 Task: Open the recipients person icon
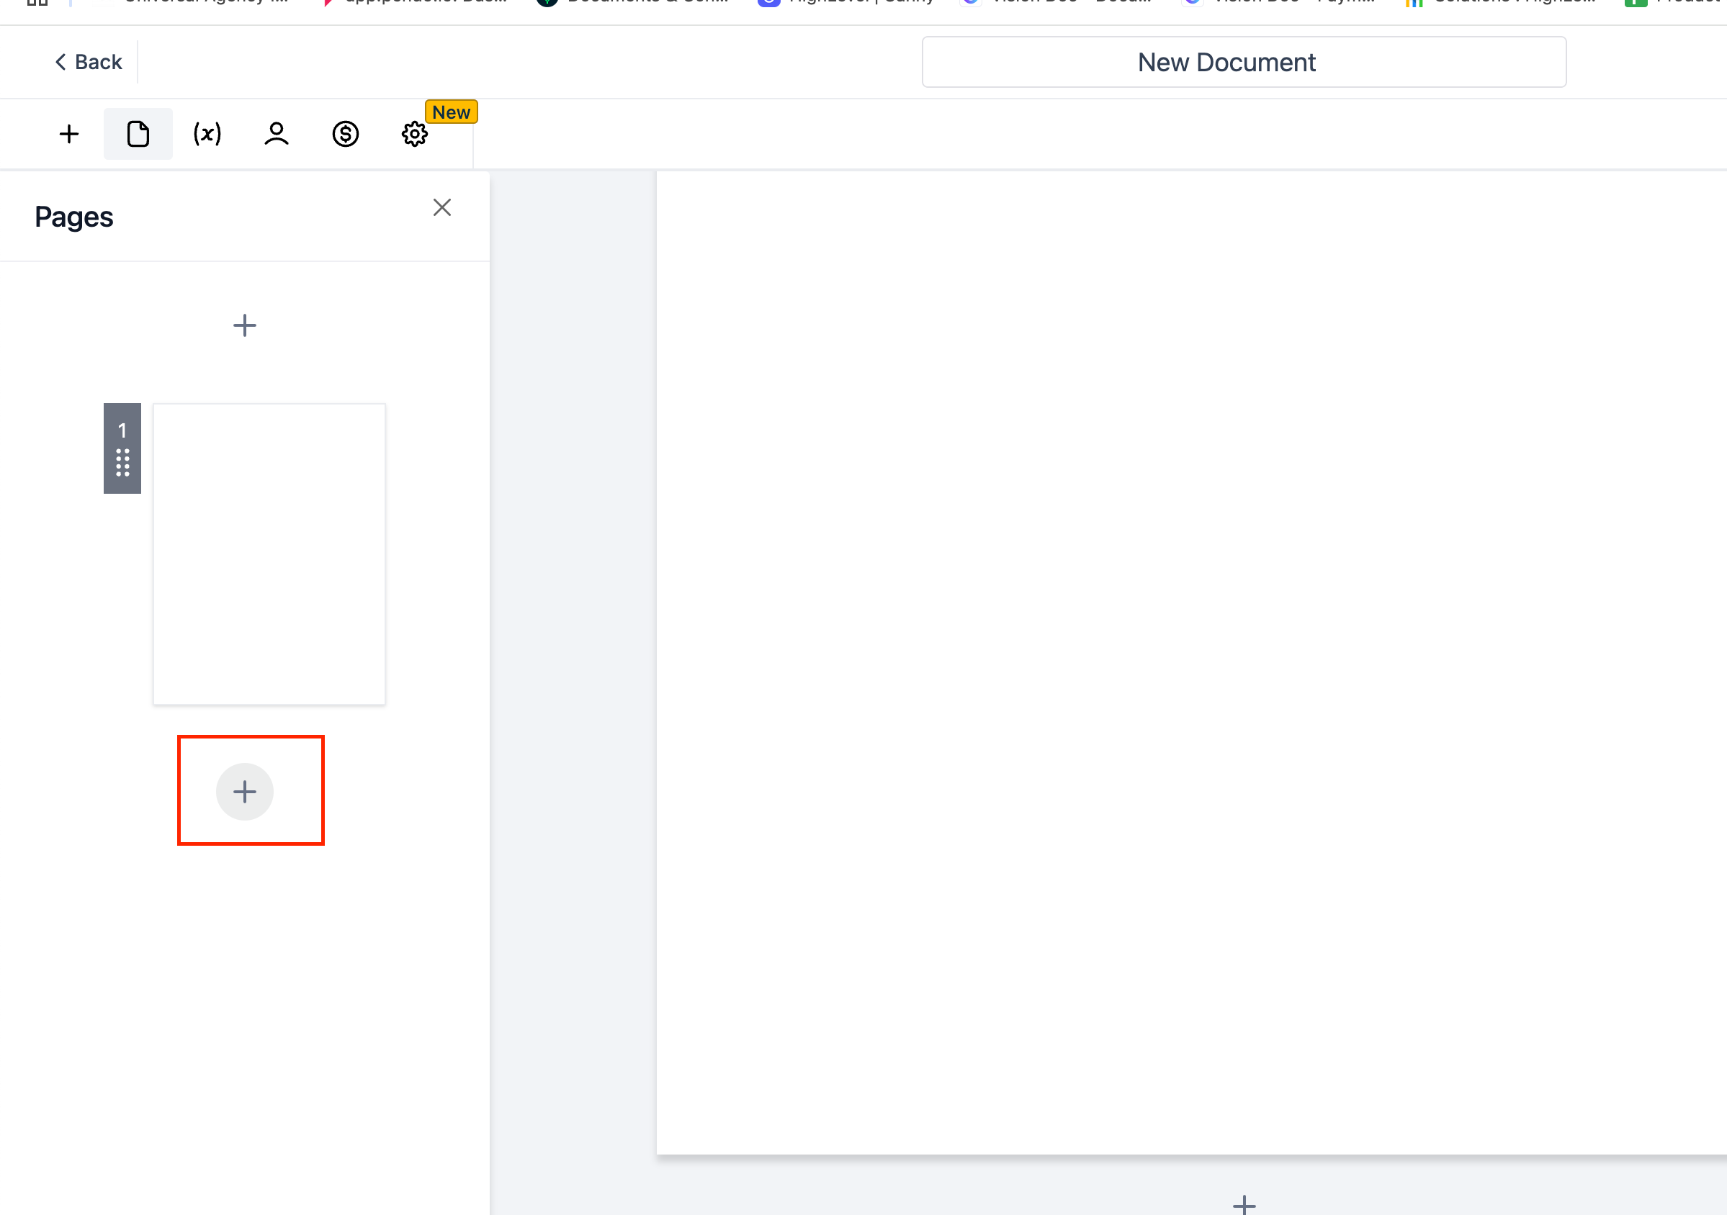[276, 135]
